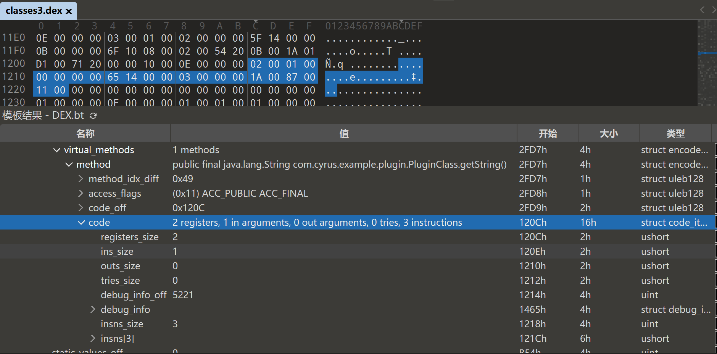Click the 0x49 method_idx_diff value
Image resolution: width=717 pixels, height=354 pixels.
tap(183, 179)
